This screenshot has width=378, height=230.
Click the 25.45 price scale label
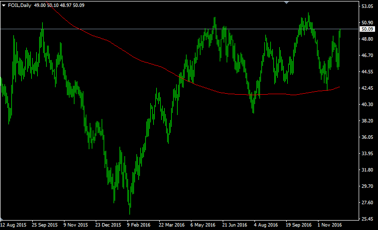pyautogui.click(x=368, y=219)
